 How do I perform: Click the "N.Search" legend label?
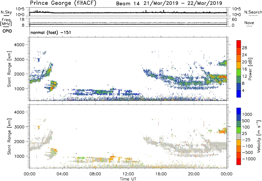(253, 12)
